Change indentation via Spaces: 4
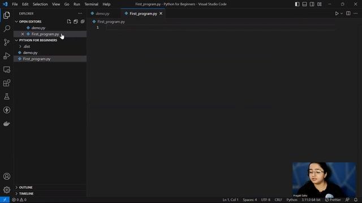 [x=249, y=200]
